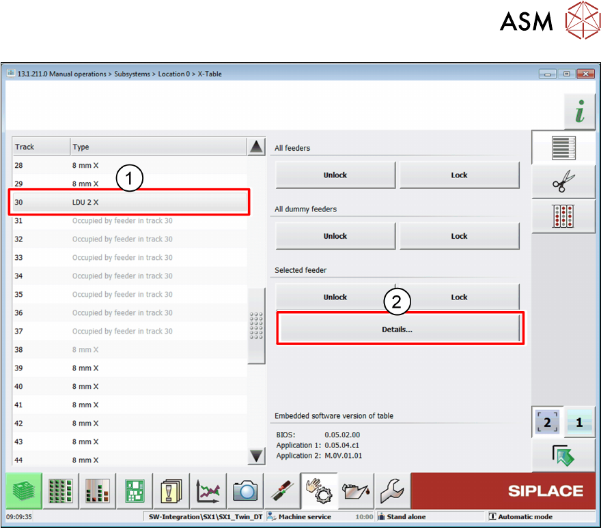Select track 30 LDU 2 X row
The height and width of the screenshot is (528, 601).
130,202
